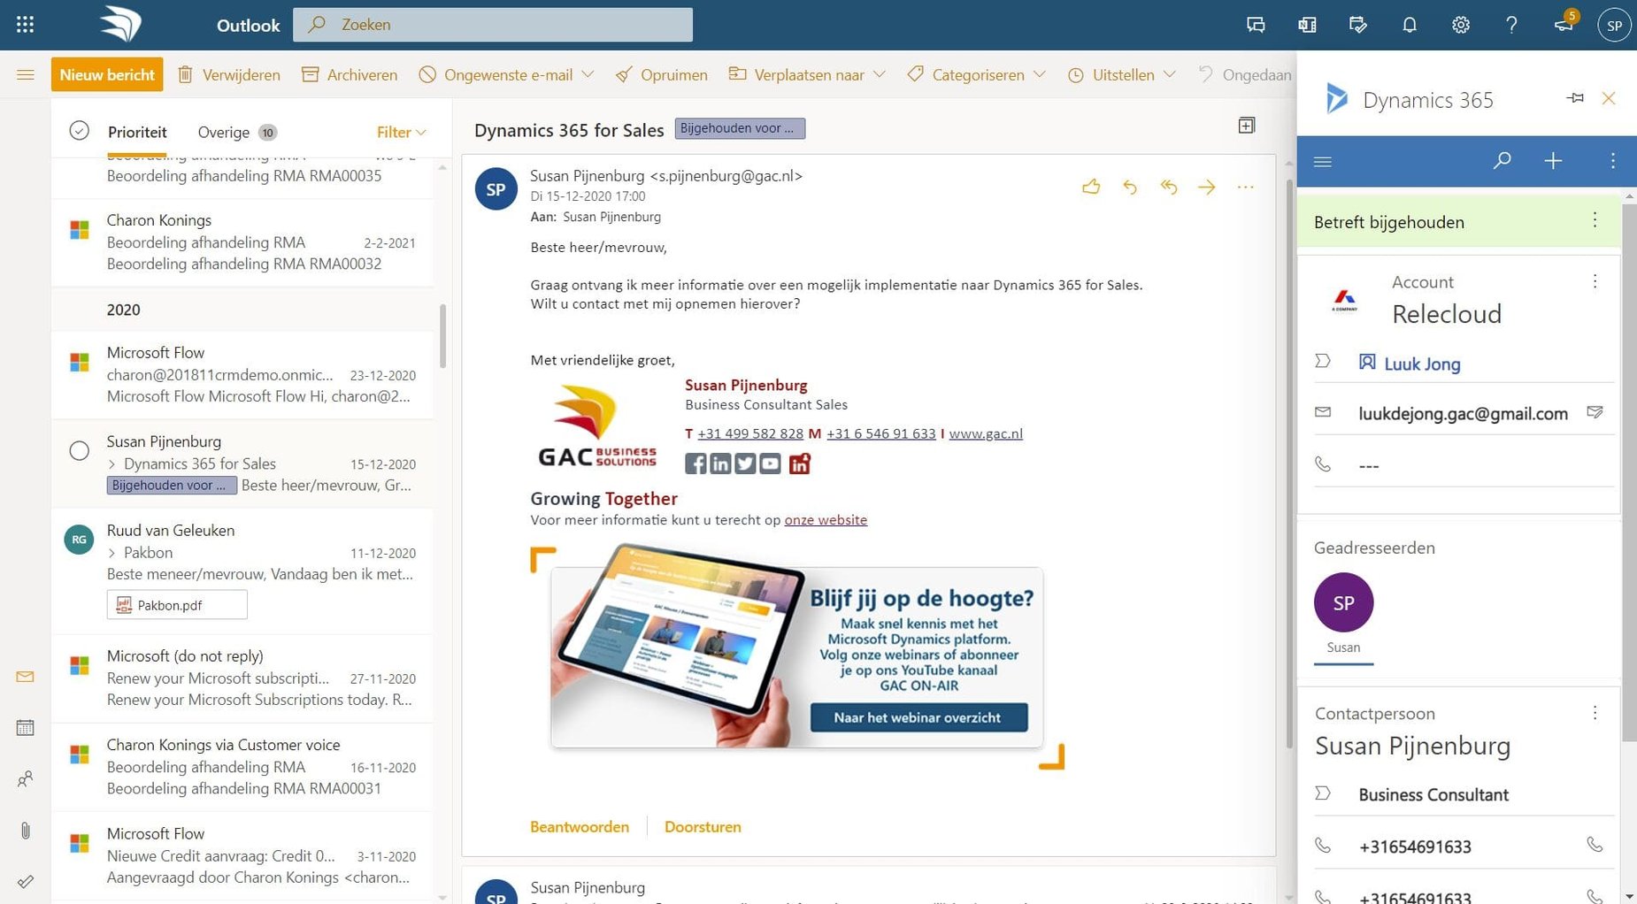Open the help question mark
The height and width of the screenshot is (904, 1637).
tap(1511, 25)
